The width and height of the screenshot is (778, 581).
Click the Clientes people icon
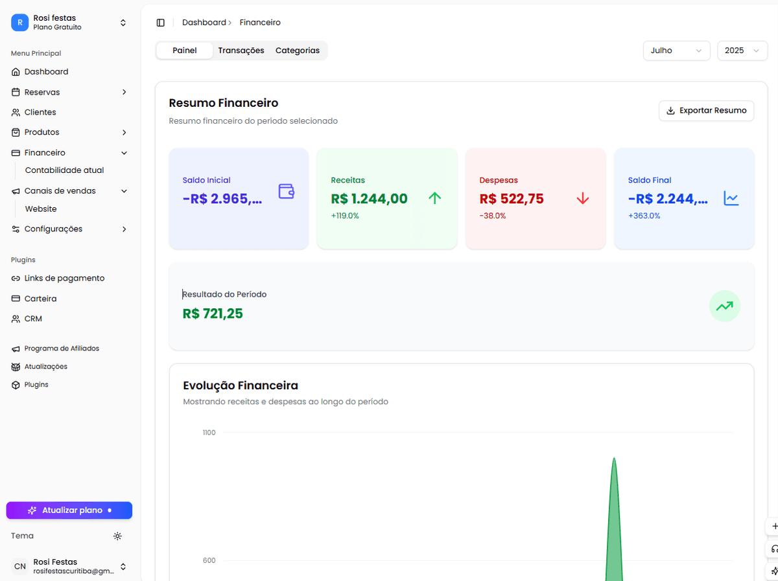(x=14, y=111)
